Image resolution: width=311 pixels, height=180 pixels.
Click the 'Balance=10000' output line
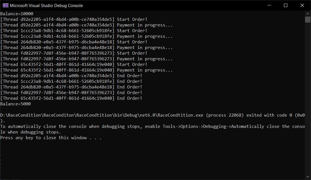pyautogui.click(x=17, y=14)
